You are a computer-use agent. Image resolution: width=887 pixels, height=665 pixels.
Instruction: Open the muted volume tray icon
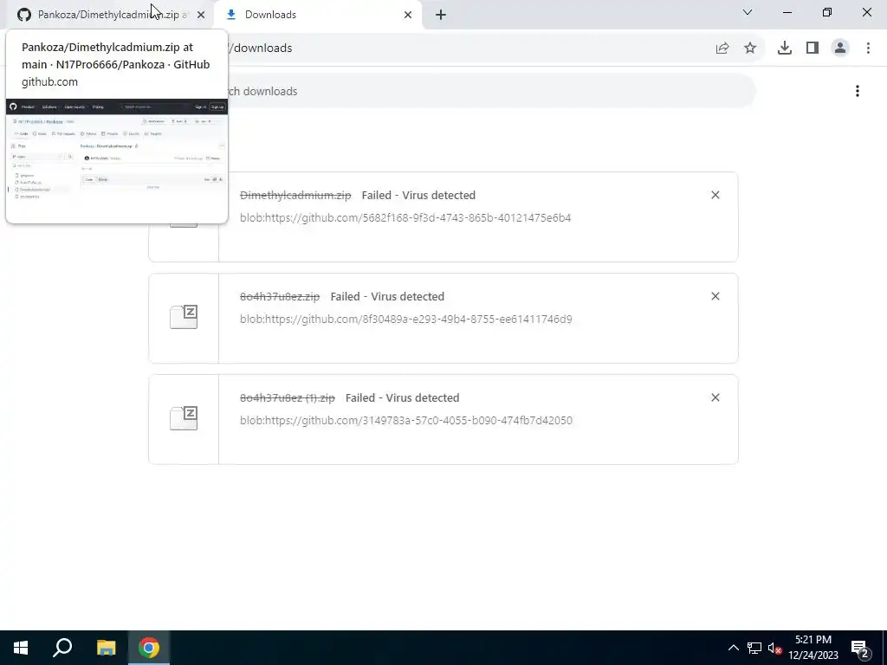(774, 648)
